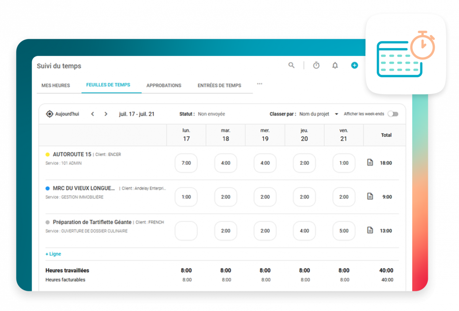Click the blue status dot beside MRC DU VIEUX LONGUE
The image size is (459, 311).
coord(47,188)
